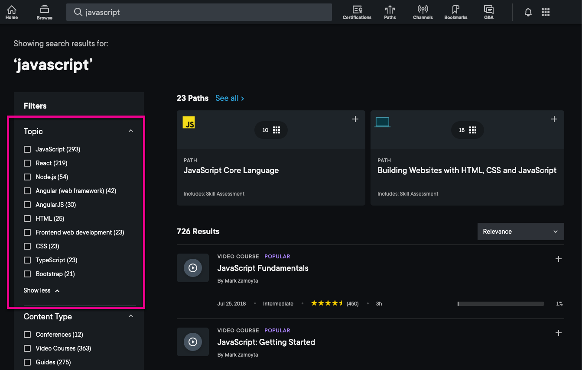
Task: Play JavaScript: Getting Started thumbnail
Action: coord(193,342)
